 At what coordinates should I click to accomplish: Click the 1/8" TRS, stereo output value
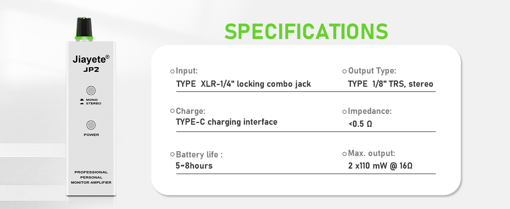[x=403, y=84]
